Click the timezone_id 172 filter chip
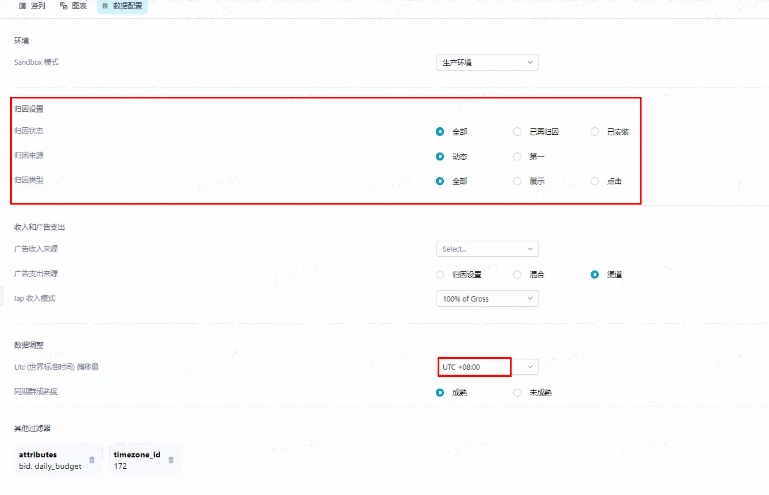The image size is (769, 495). (x=145, y=460)
